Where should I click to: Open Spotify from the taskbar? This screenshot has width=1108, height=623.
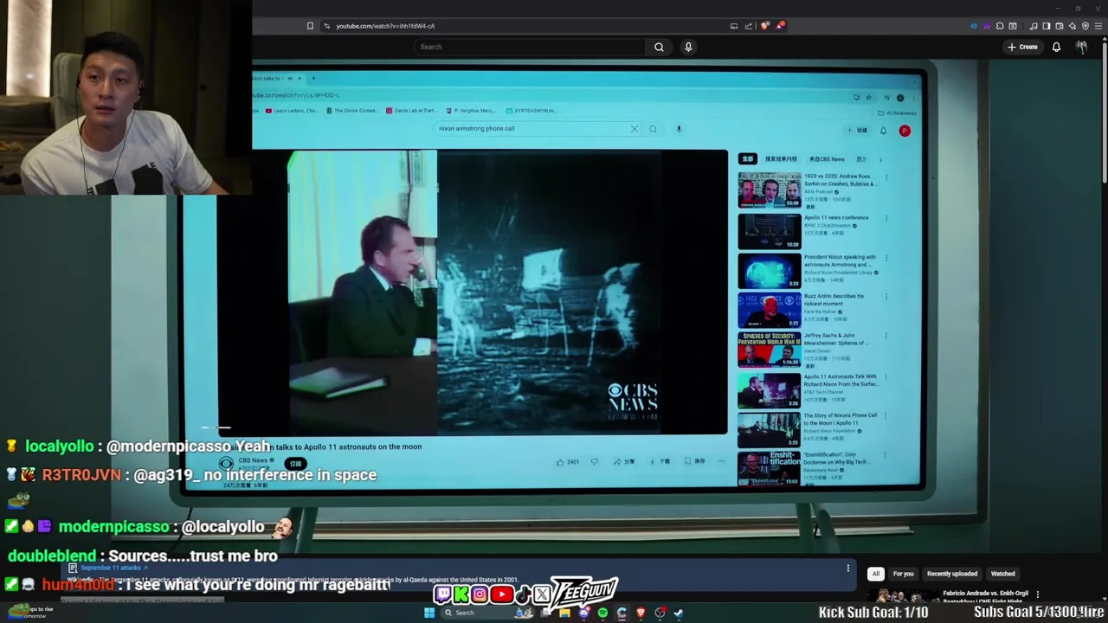coord(602,613)
